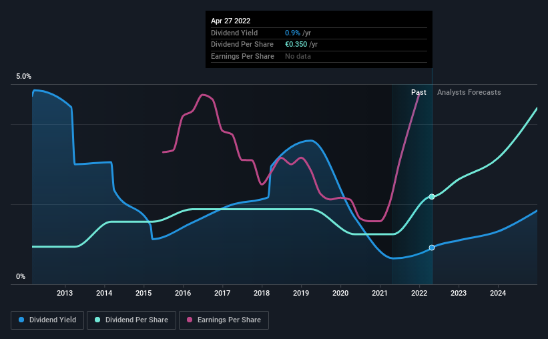Click the €0.350 dividend per share value

pyautogui.click(x=296, y=45)
